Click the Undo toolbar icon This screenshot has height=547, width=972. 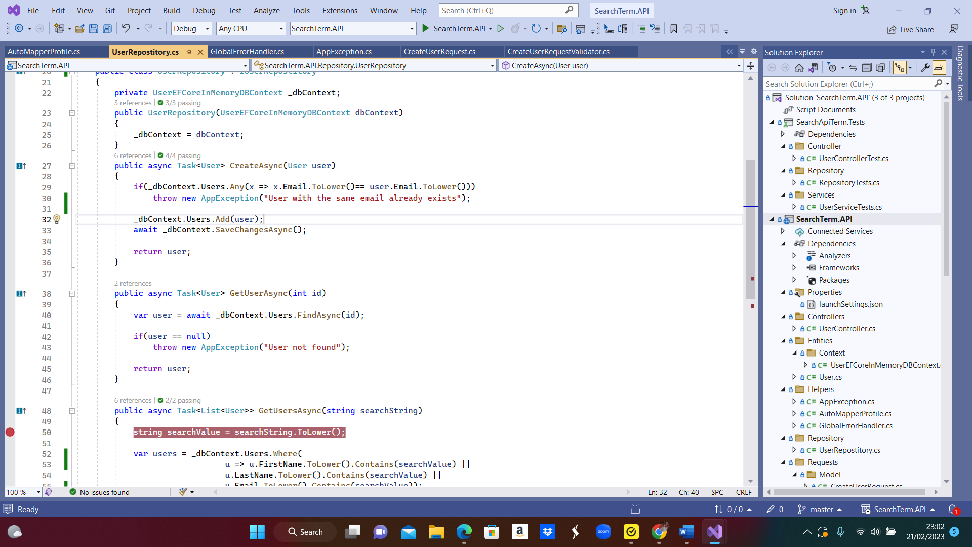126,29
